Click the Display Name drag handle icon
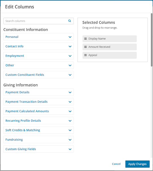The height and width of the screenshot is (171, 153). tap(85, 39)
